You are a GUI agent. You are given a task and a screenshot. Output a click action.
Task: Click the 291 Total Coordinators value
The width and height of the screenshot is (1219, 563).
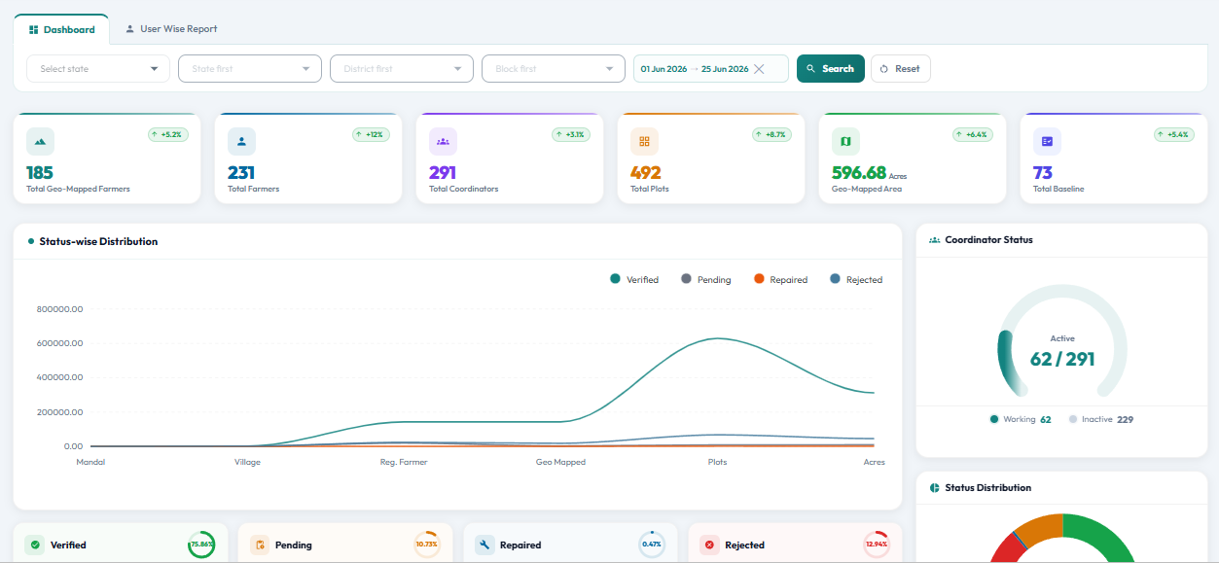443,173
